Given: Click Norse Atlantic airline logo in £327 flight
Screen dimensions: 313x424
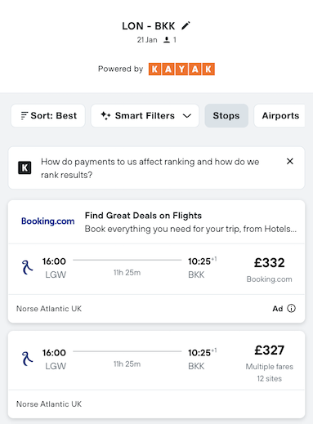Looking at the screenshot, I should (27, 359).
